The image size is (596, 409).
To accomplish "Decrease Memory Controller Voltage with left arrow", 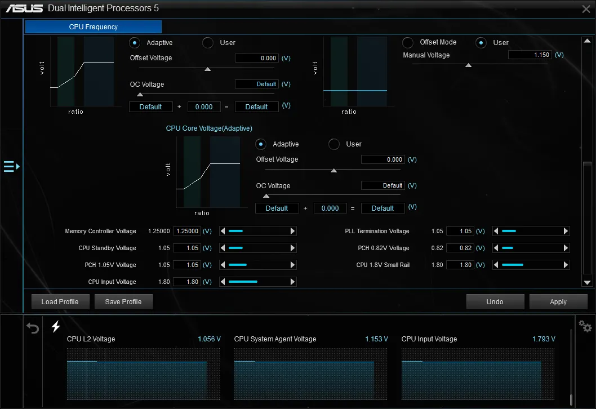I will coord(223,231).
